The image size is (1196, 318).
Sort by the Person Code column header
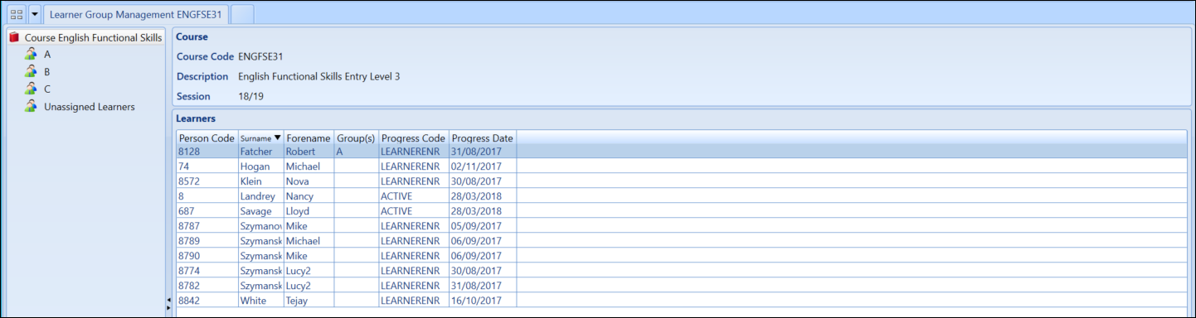[x=207, y=137]
